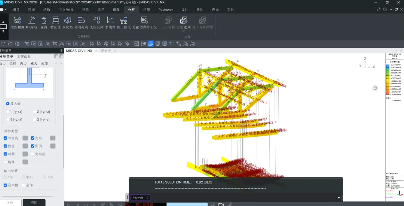Click 导入分析结果 import analysis results
The image size is (404, 206).
(203, 23)
